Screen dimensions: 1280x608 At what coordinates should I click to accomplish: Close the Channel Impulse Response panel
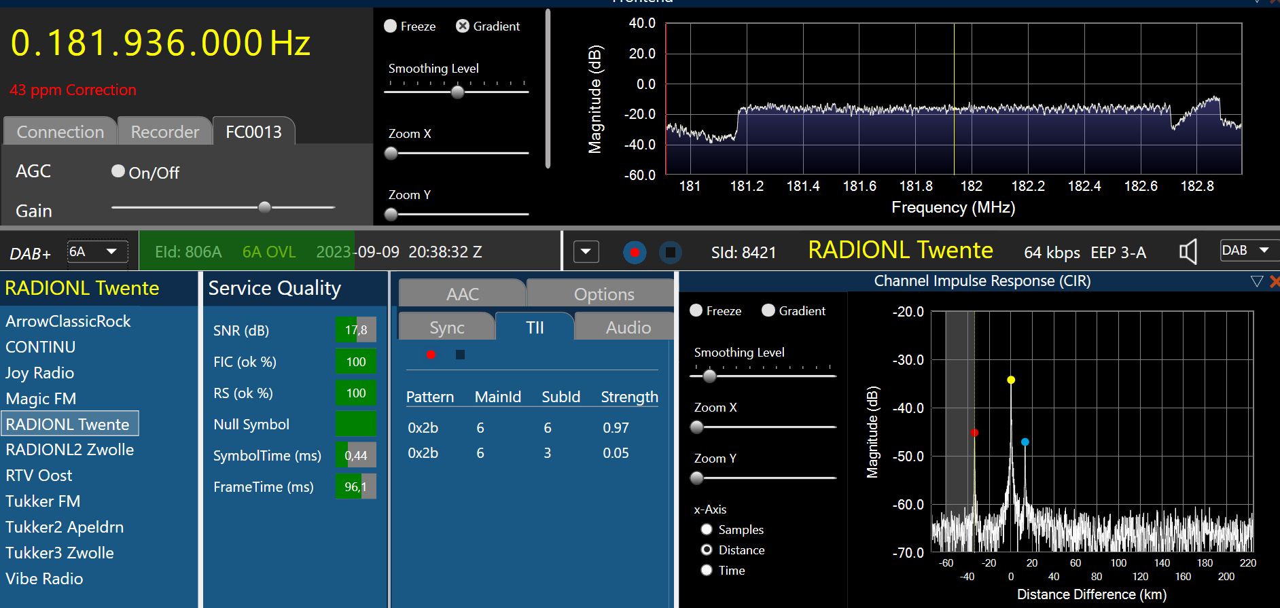[1274, 281]
